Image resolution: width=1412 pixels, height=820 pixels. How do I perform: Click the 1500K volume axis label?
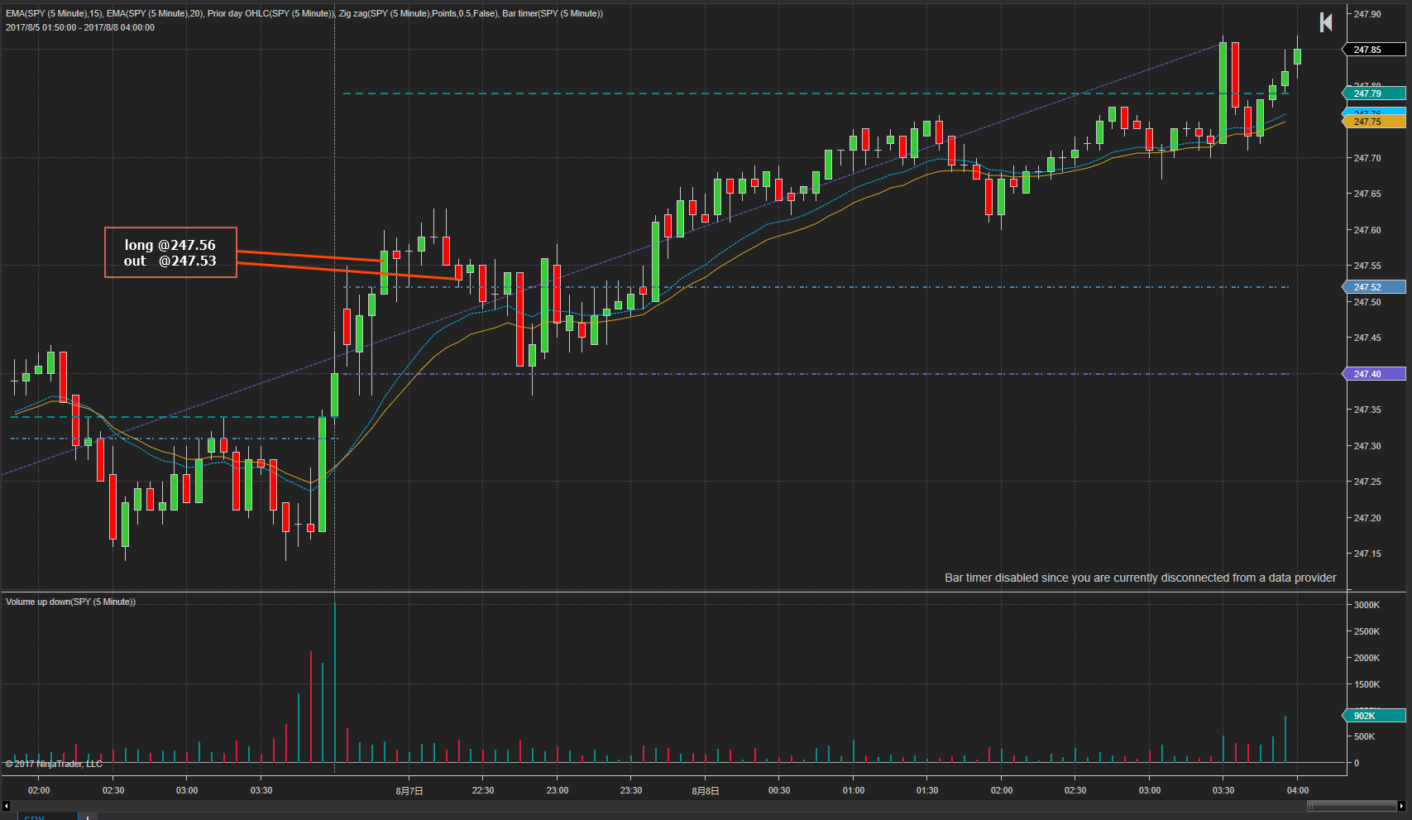click(1367, 684)
